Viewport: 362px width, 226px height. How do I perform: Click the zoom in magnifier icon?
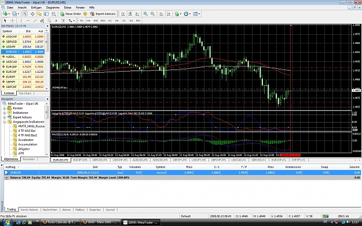(145, 14)
